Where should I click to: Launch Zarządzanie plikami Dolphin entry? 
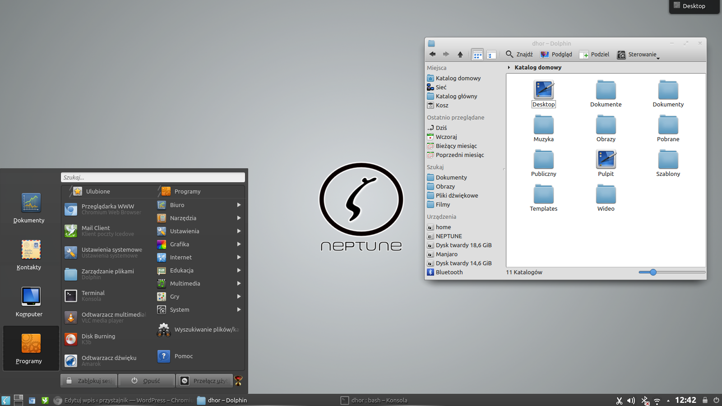click(107, 274)
